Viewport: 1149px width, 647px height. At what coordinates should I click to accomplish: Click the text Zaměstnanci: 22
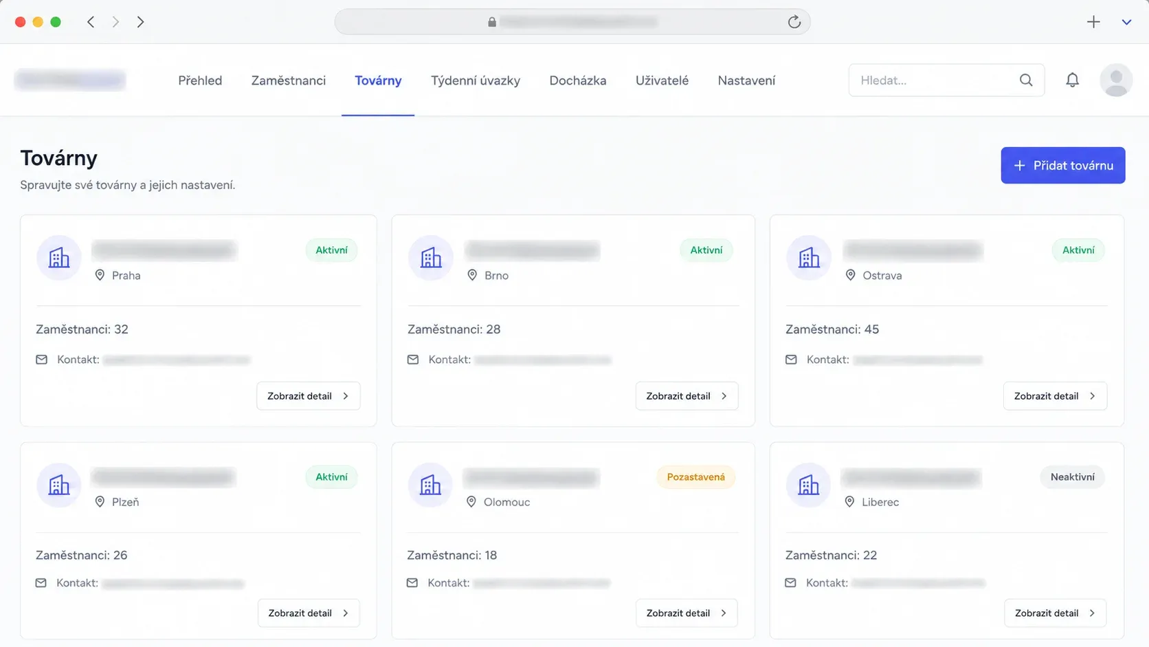[831, 555]
